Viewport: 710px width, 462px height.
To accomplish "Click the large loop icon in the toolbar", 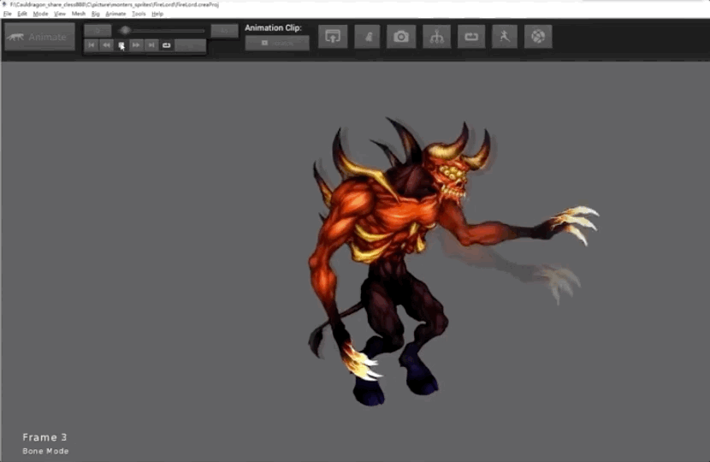I will pos(471,37).
